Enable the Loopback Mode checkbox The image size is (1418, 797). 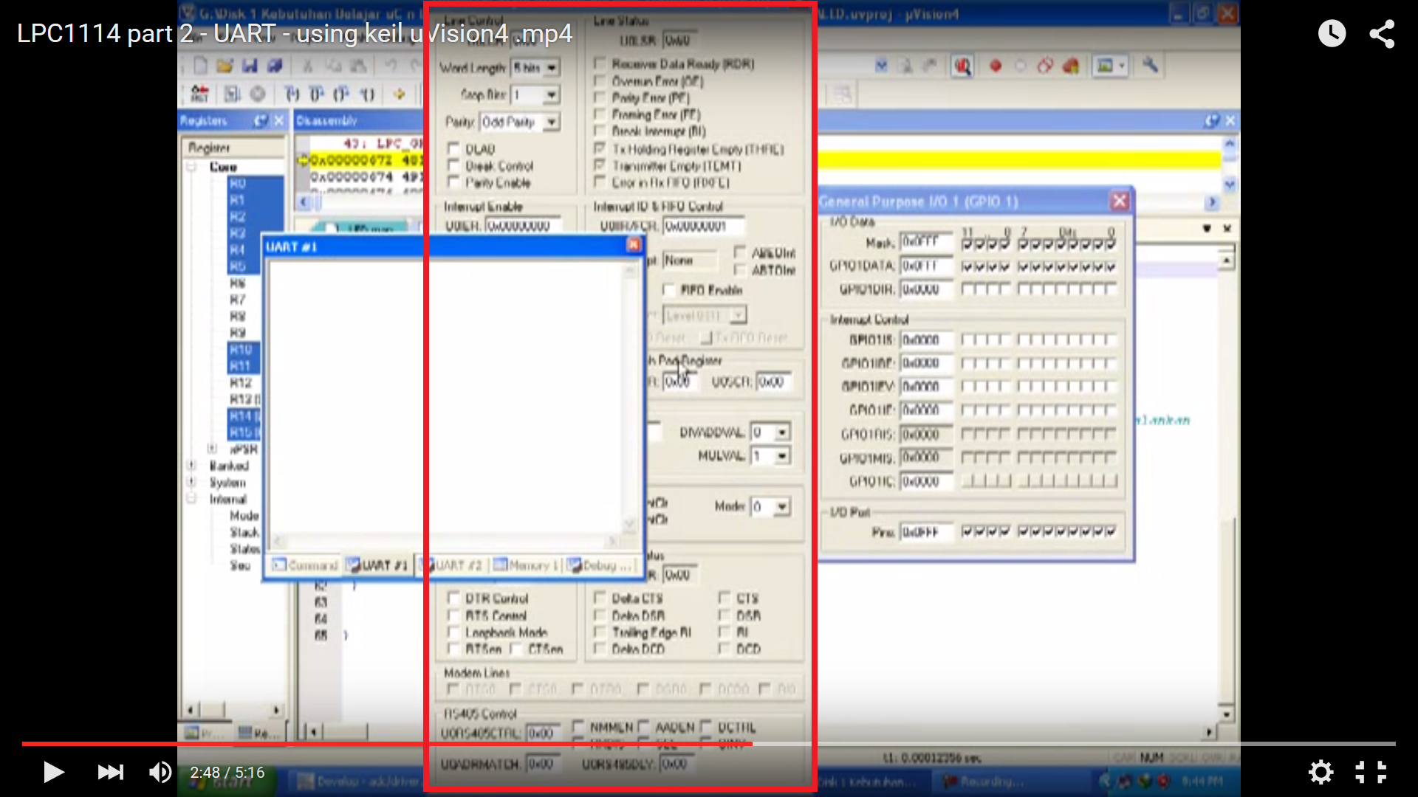(x=453, y=632)
